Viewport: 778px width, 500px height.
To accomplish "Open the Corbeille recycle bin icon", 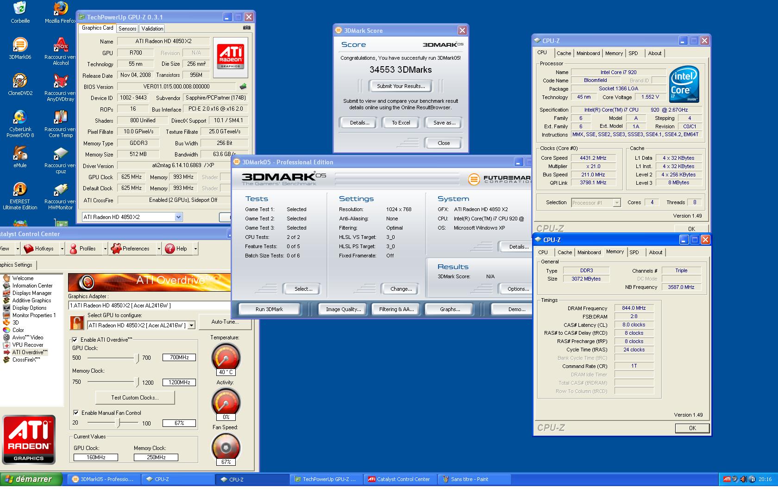I will coord(20,8).
